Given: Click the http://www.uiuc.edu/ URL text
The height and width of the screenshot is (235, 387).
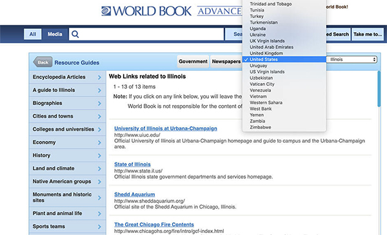Looking at the screenshot, I should pyautogui.click(x=137, y=135).
